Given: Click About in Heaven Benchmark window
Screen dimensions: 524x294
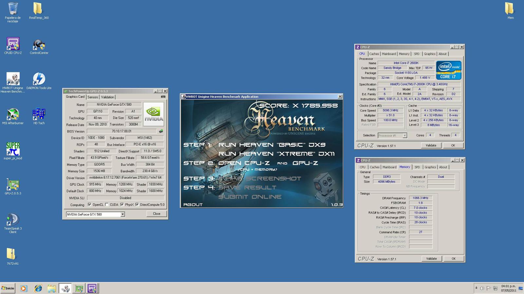Looking at the screenshot, I should coord(193,205).
